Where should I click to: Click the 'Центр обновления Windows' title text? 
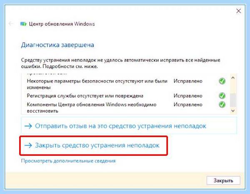[62, 24]
